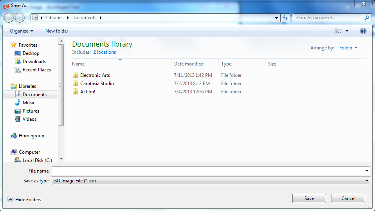Click the change view icon
Viewport: 375px width, 211px height.
tap(339, 31)
